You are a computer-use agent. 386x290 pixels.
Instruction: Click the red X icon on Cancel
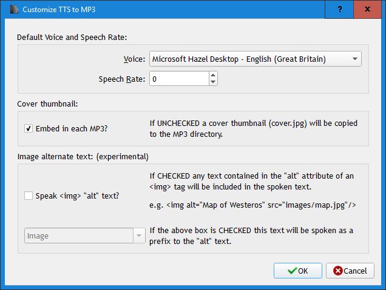pyautogui.click(x=336, y=271)
